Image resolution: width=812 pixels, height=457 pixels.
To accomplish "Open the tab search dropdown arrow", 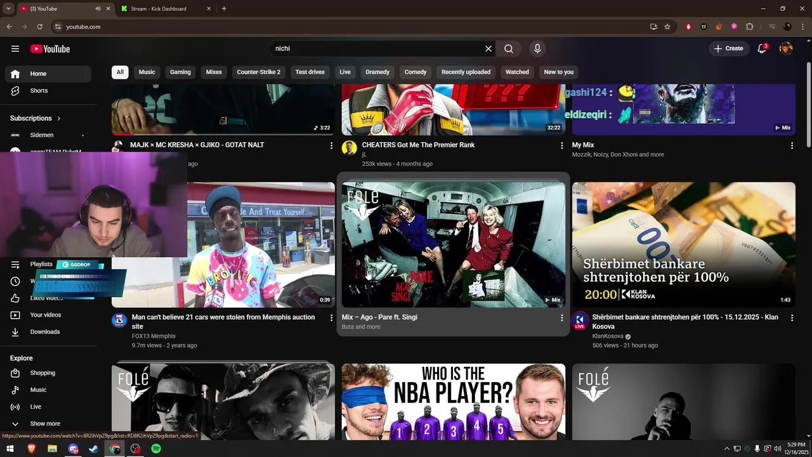I will pos(8,8).
